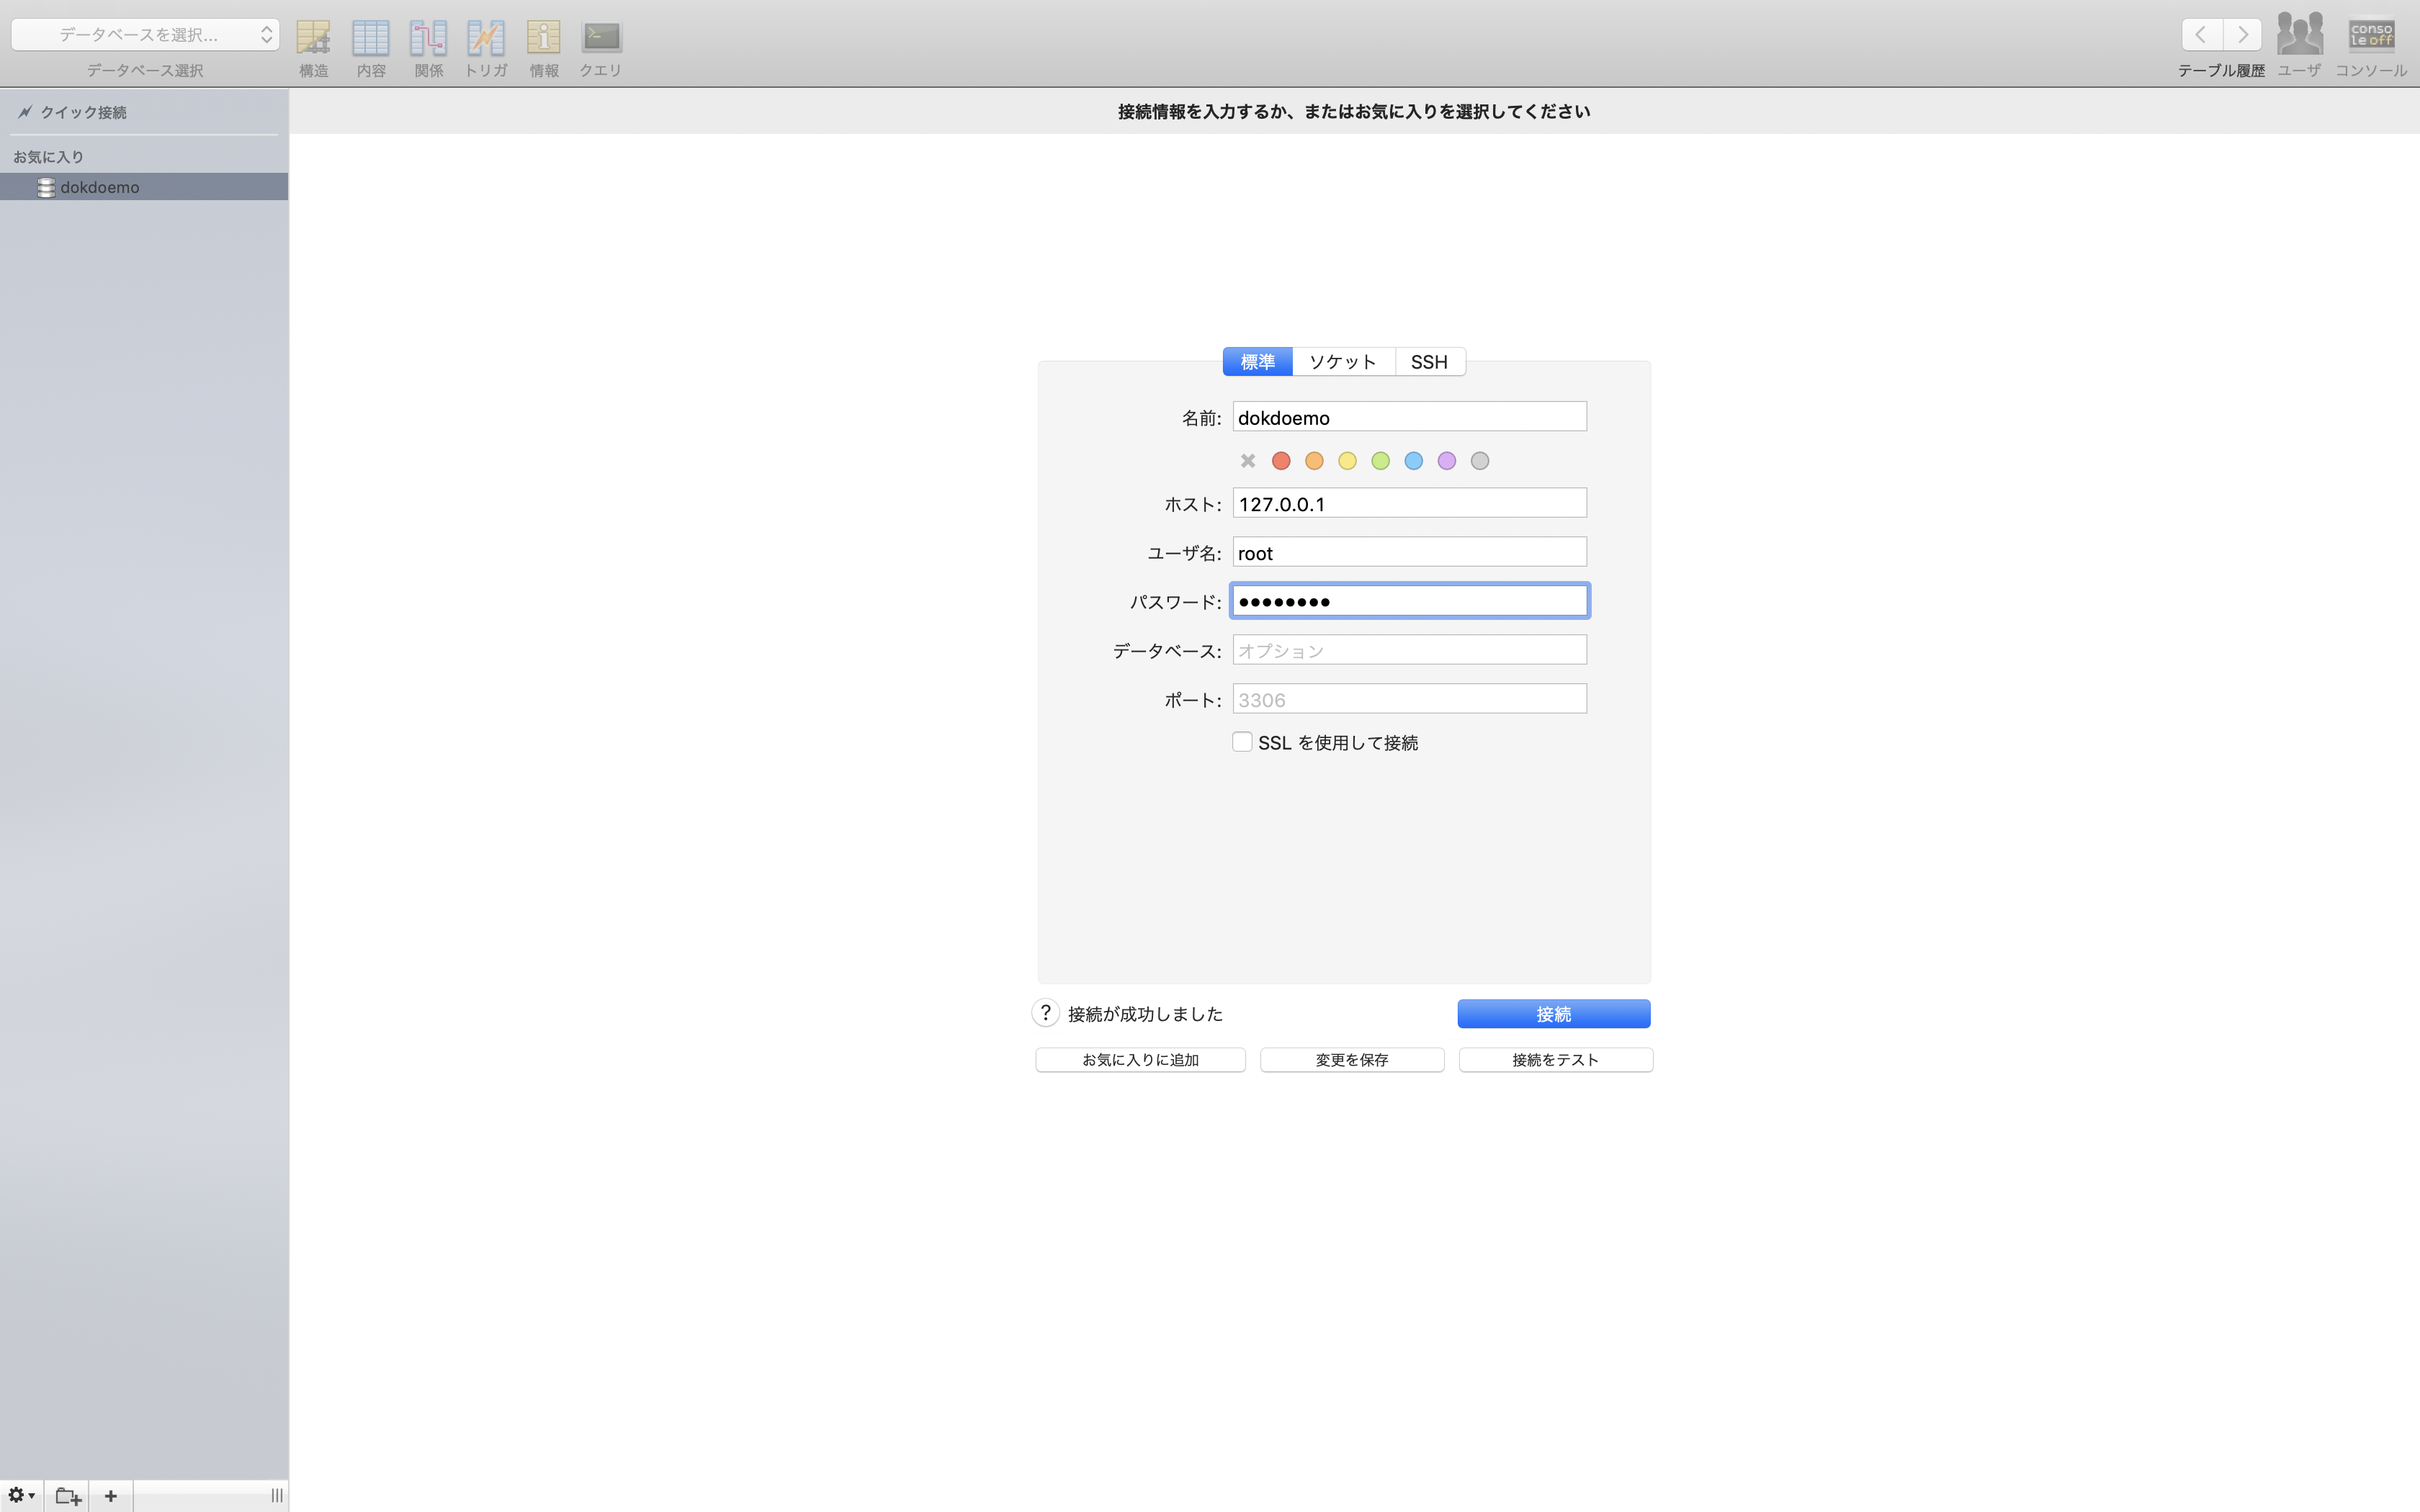Clear the favorite color with X marker
The image size is (2420, 1512).
(x=1247, y=461)
